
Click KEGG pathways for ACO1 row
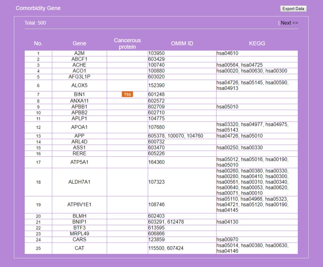click(252, 71)
